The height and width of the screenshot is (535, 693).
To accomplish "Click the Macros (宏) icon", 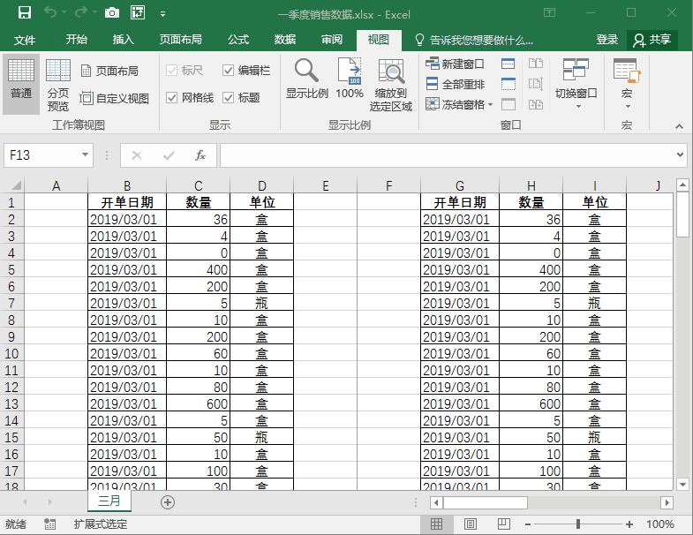I will [626, 72].
